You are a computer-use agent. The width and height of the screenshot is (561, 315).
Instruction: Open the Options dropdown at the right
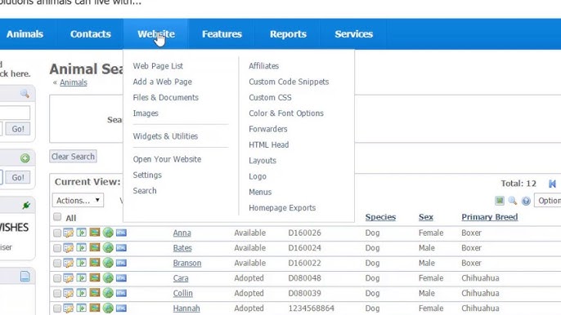click(x=548, y=201)
